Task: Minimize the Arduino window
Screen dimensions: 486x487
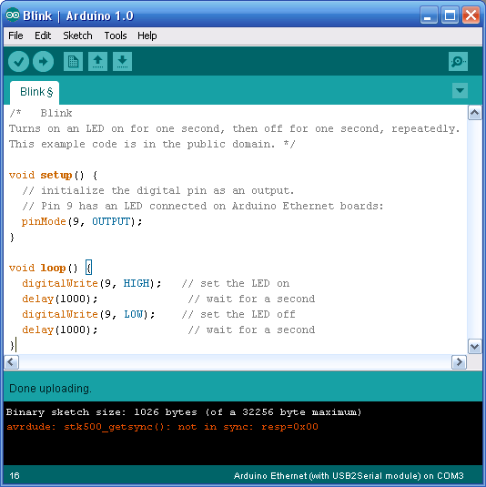Action: [429, 15]
